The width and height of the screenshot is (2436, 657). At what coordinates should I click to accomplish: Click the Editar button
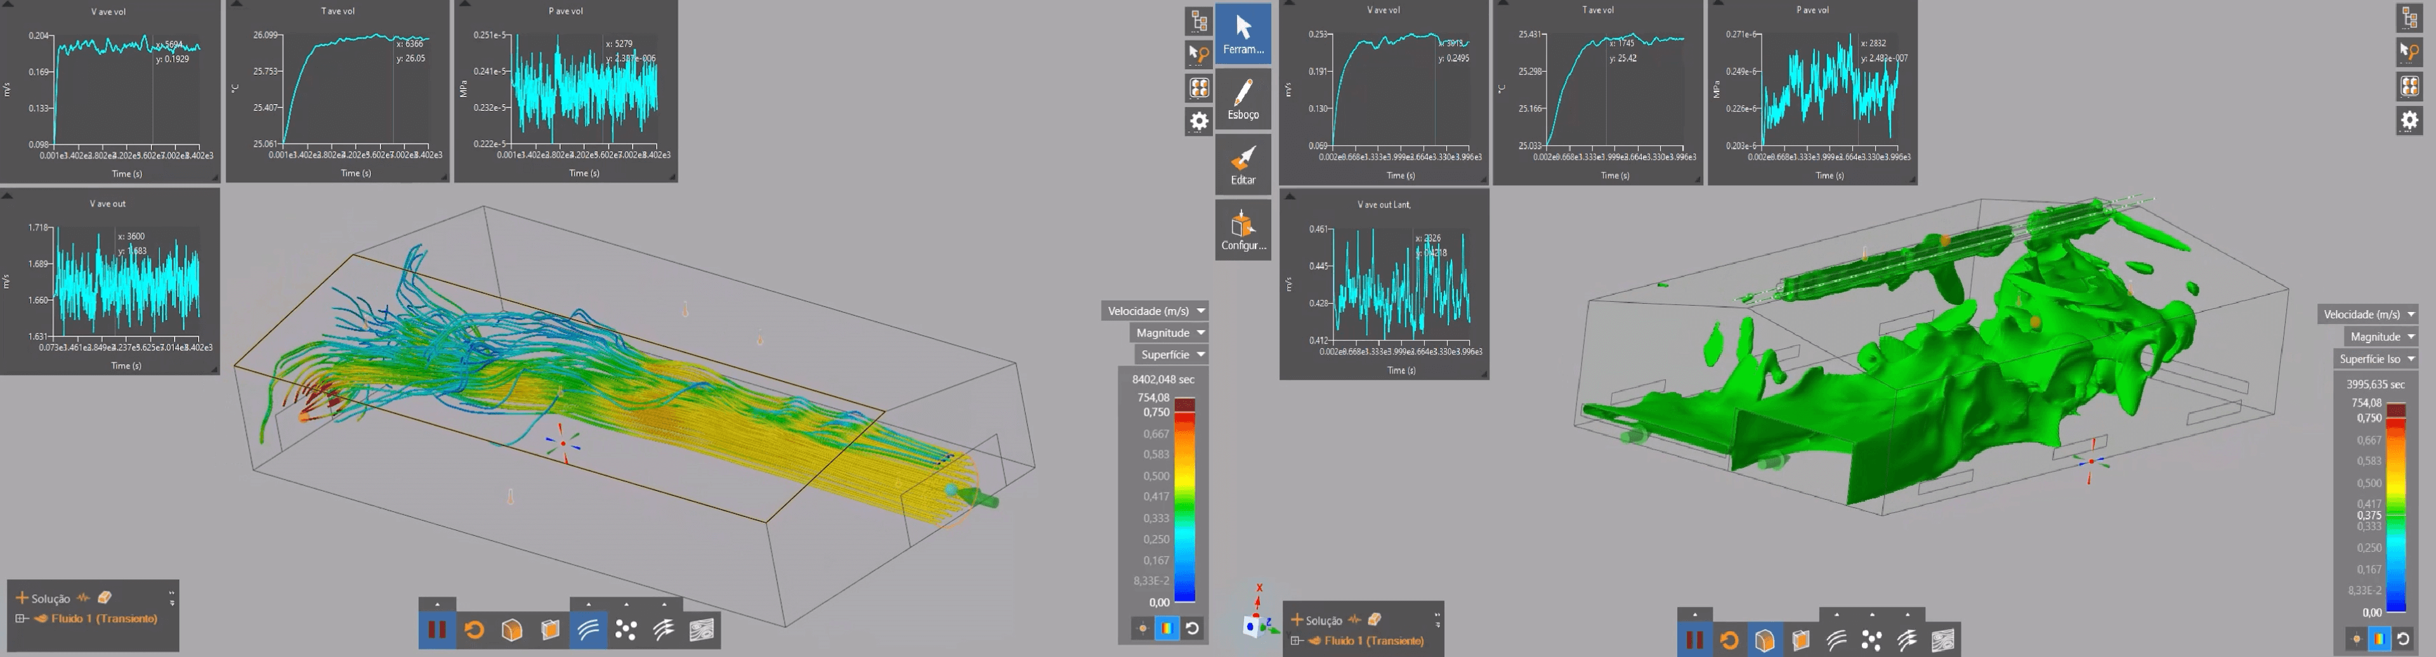[1243, 164]
